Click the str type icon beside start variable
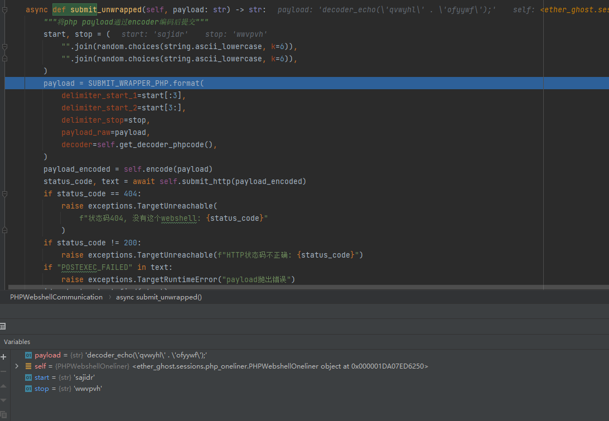The width and height of the screenshot is (609, 421). (x=28, y=378)
